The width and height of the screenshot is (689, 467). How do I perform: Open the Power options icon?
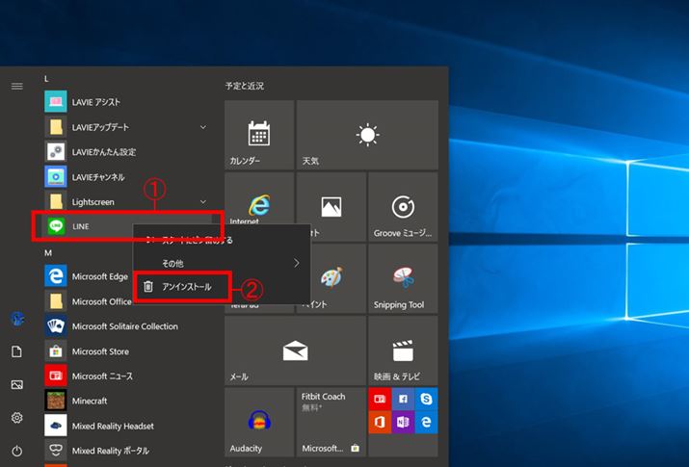[x=16, y=450]
